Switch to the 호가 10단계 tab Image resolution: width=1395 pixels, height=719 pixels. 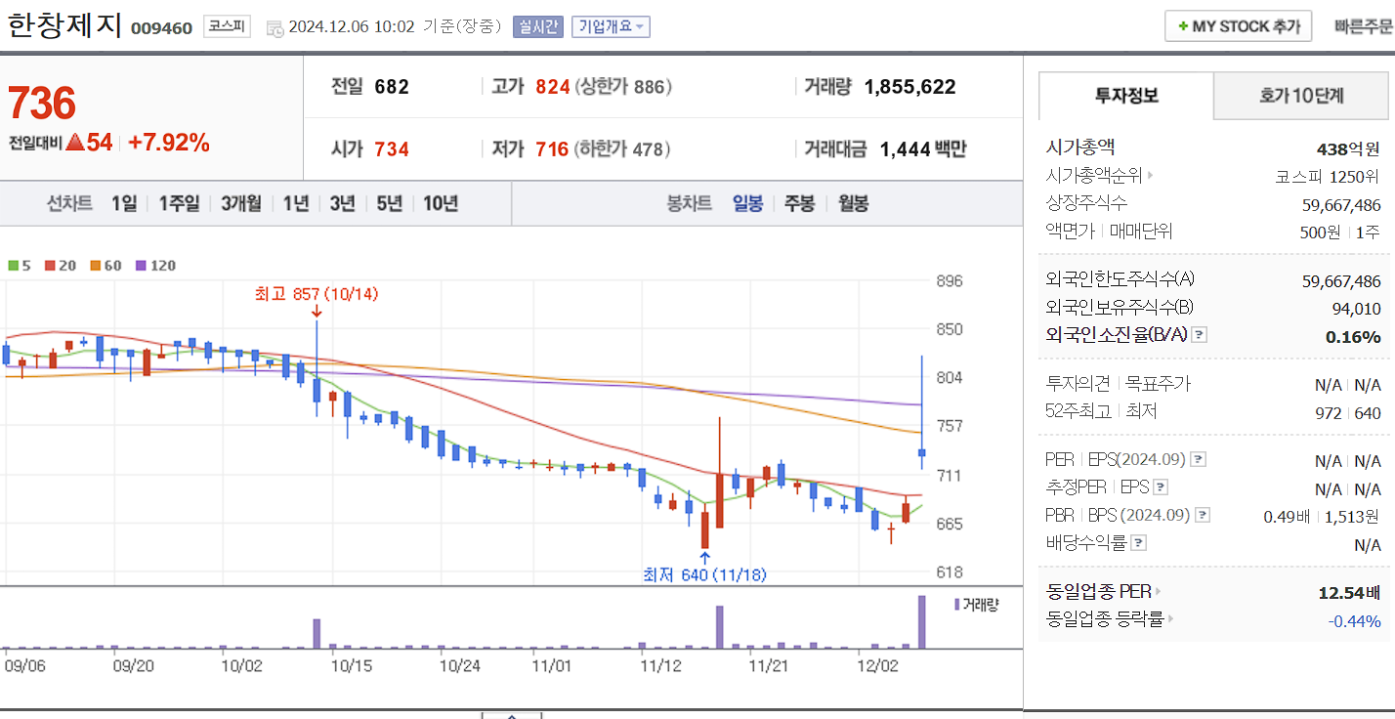tap(1301, 95)
